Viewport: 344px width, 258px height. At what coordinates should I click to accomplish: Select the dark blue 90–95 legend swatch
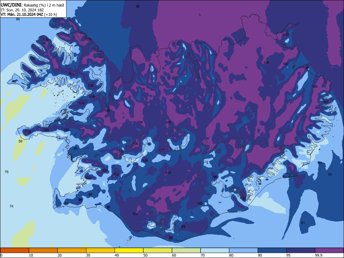272,250
